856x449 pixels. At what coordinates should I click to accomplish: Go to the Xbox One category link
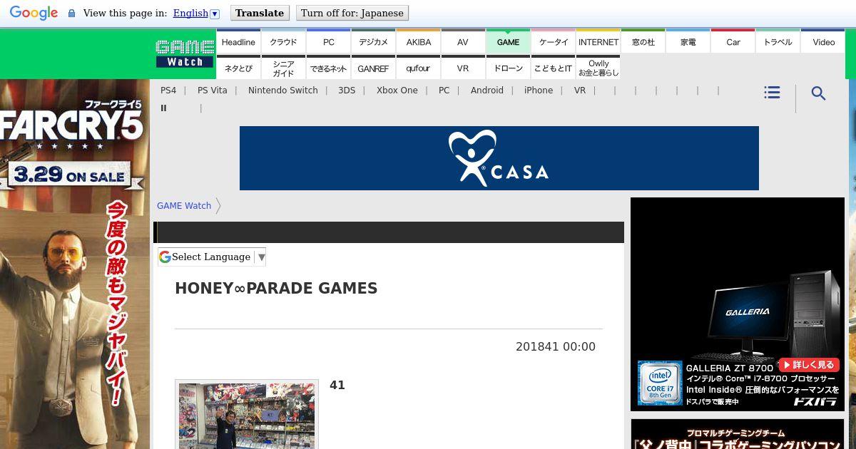point(397,91)
